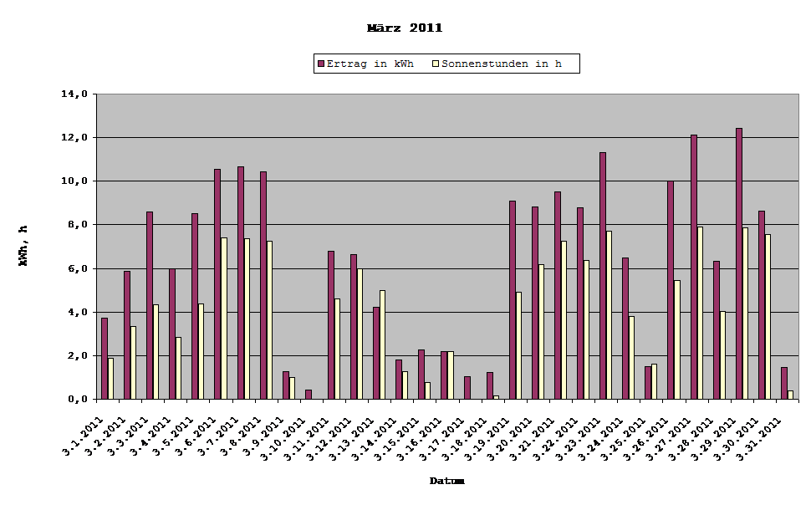Image resolution: width=811 pixels, height=505 pixels.
Task: Click the chart title "März 2011"
Action: pyautogui.click(x=404, y=27)
